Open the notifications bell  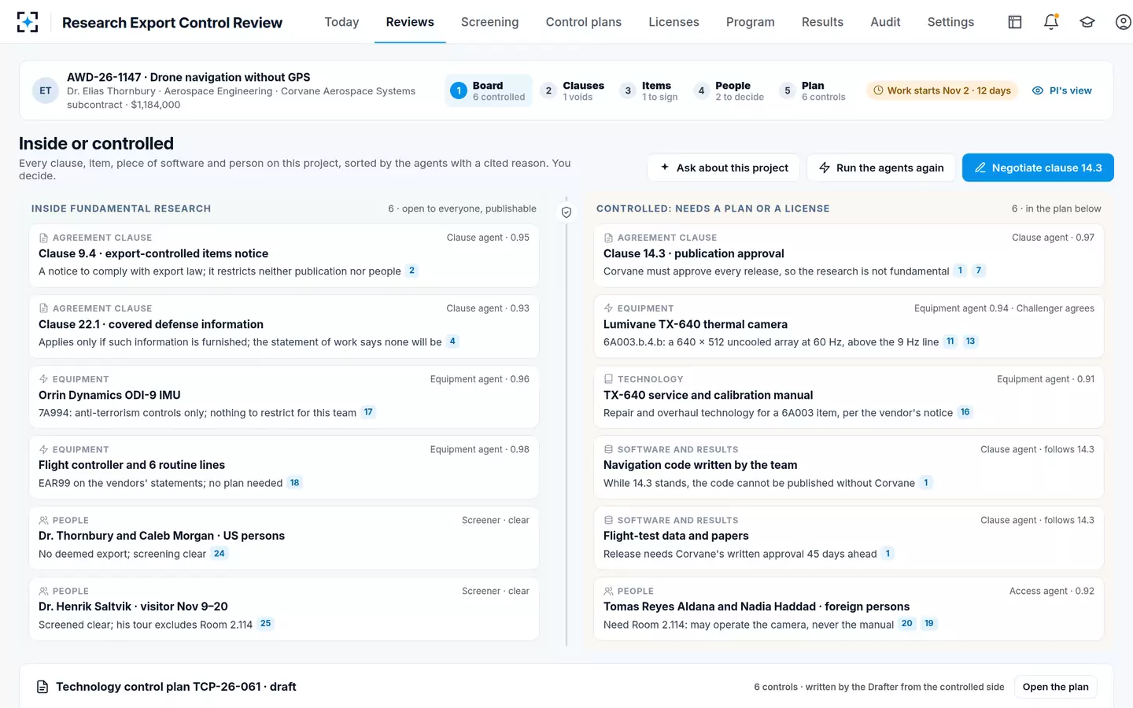click(x=1051, y=22)
